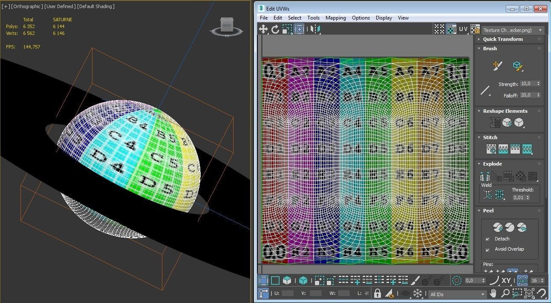Click the Grow selection icon
The width and height of the screenshot is (551, 303).
(x=319, y=280)
